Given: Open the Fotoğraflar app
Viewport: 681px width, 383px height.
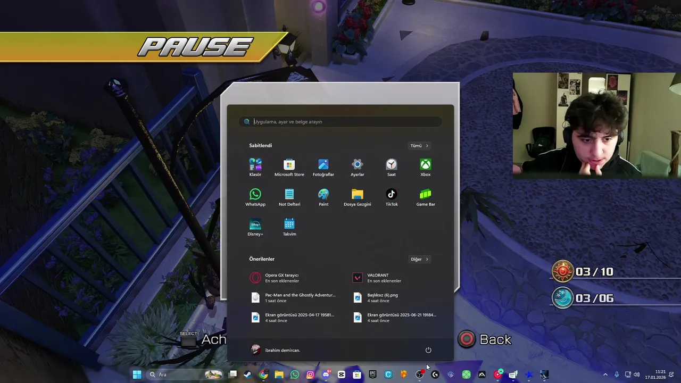Looking at the screenshot, I should click(x=323, y=168).
